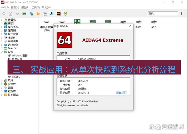Expand the 计算机 node chevron
This screenshot has width=188, height=134.
point(2,20)
